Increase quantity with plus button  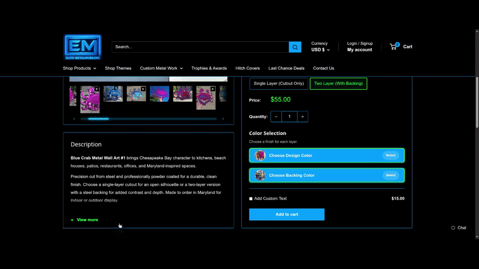point(302,117)
